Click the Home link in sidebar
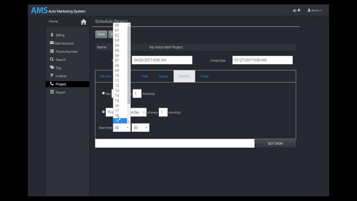The height and width of the screenshot is (201, 357). pos(53,21)
